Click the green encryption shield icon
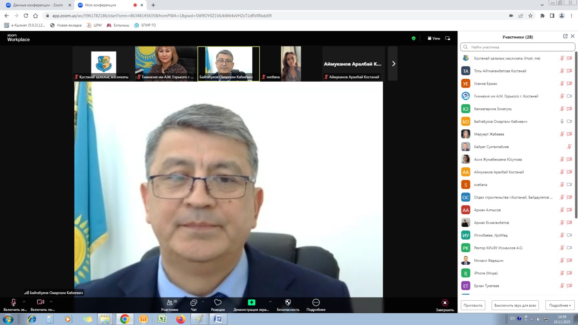Screen dimensions: 578x325 (413, 38)
